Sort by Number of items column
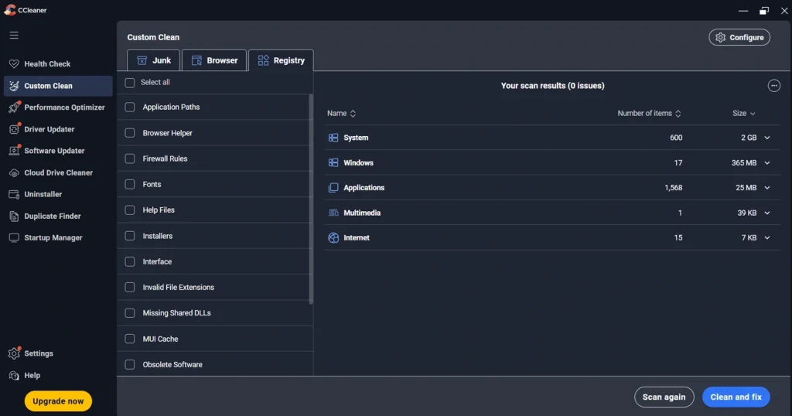 (x=649, y=114)
